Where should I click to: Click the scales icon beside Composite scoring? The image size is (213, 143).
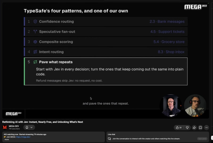coord(35,42)
